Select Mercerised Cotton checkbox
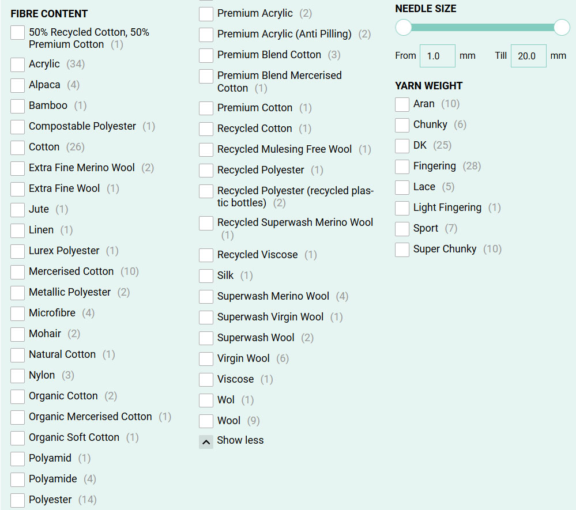This screenshot has height=510, width=576. tap(18, 272)
